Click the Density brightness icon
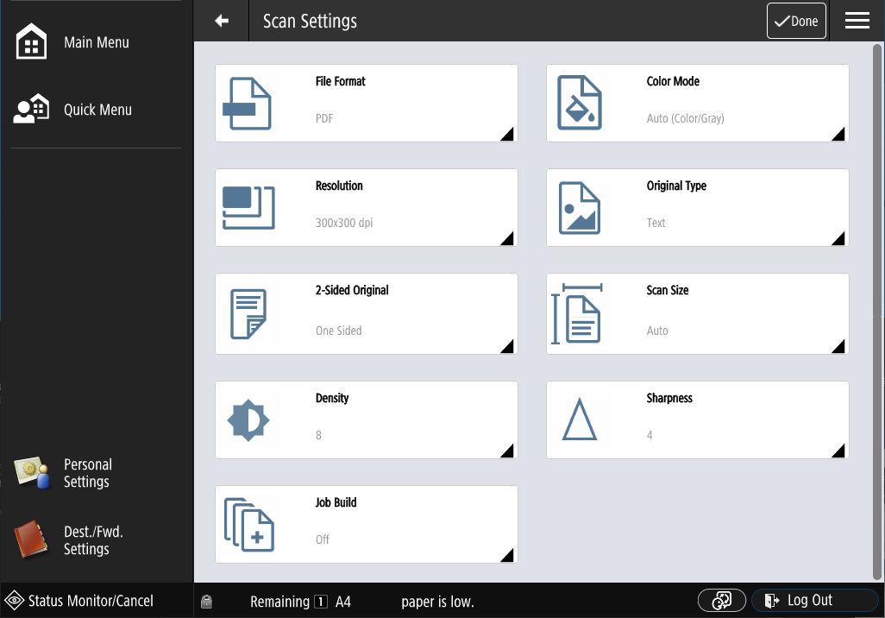885x618 pixels. (x=248, y=420)
